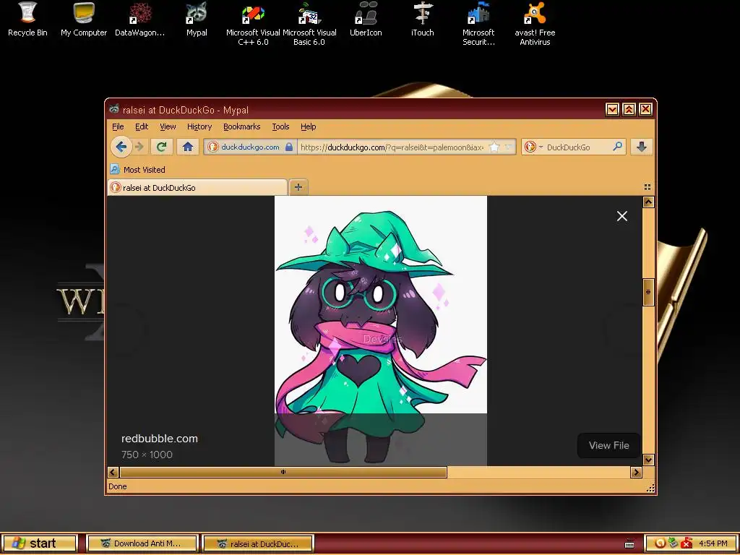This screenshot has height=555, width=740.
Task: Launch Mypal from the desktop shortcut
Action: coord(197,20)
